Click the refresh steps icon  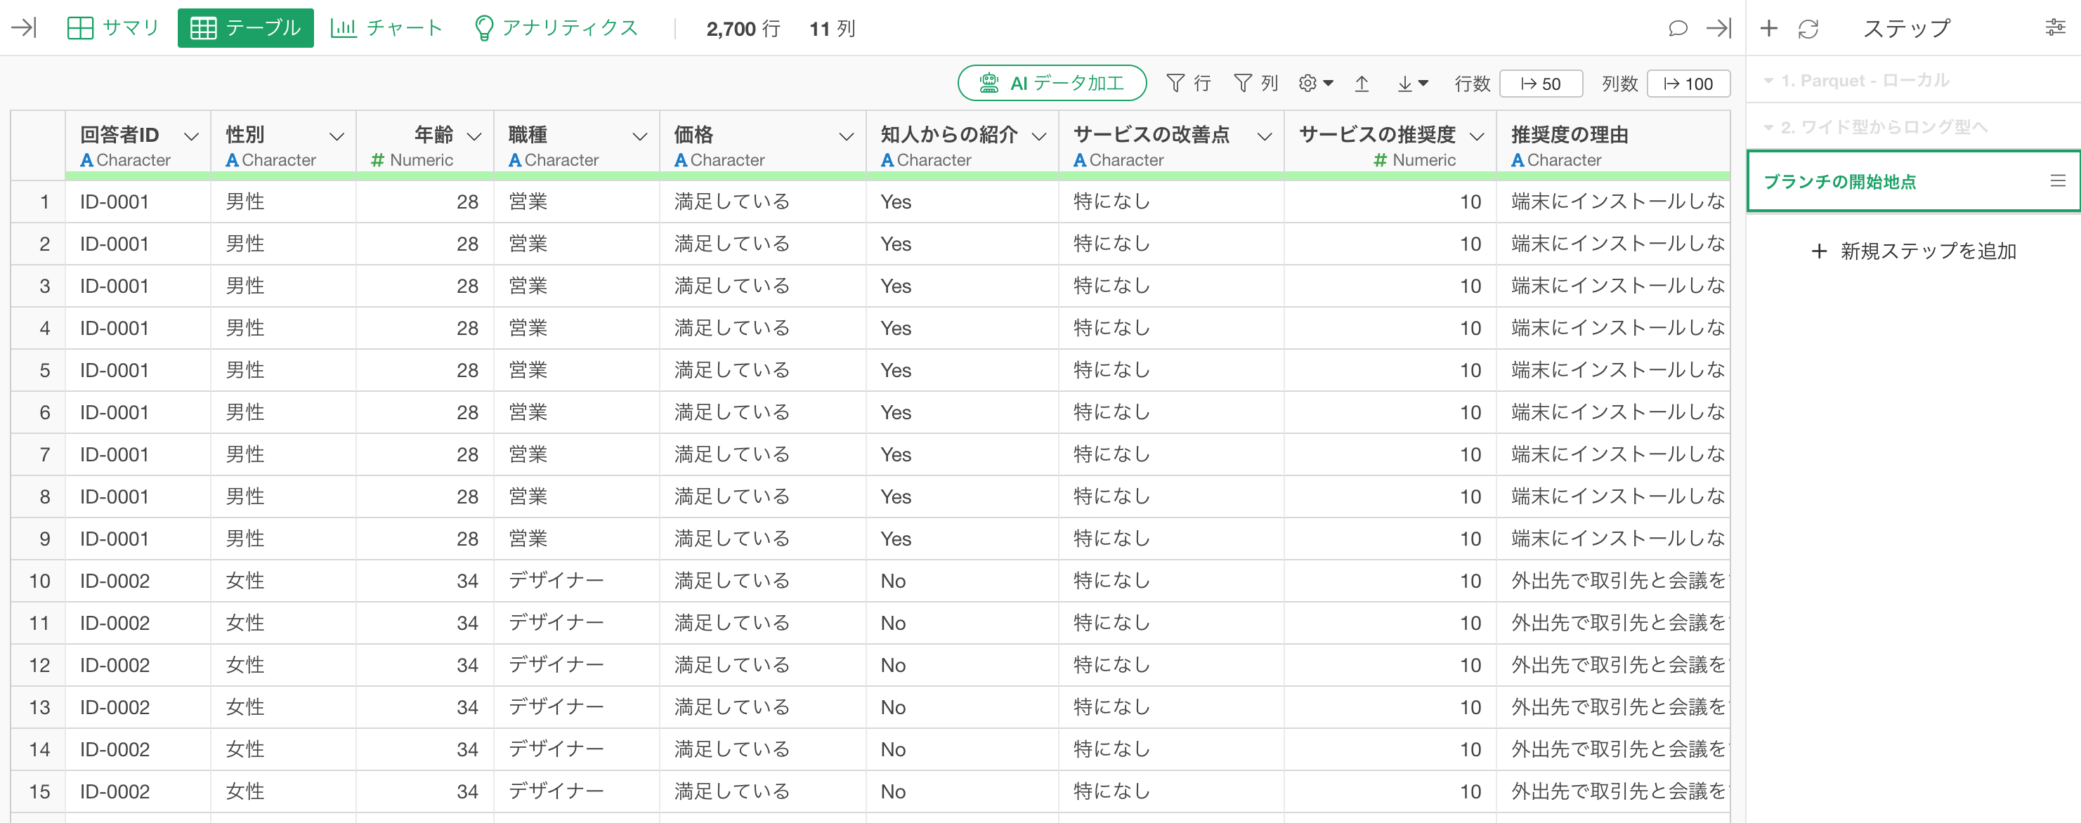click(1808, 29)
